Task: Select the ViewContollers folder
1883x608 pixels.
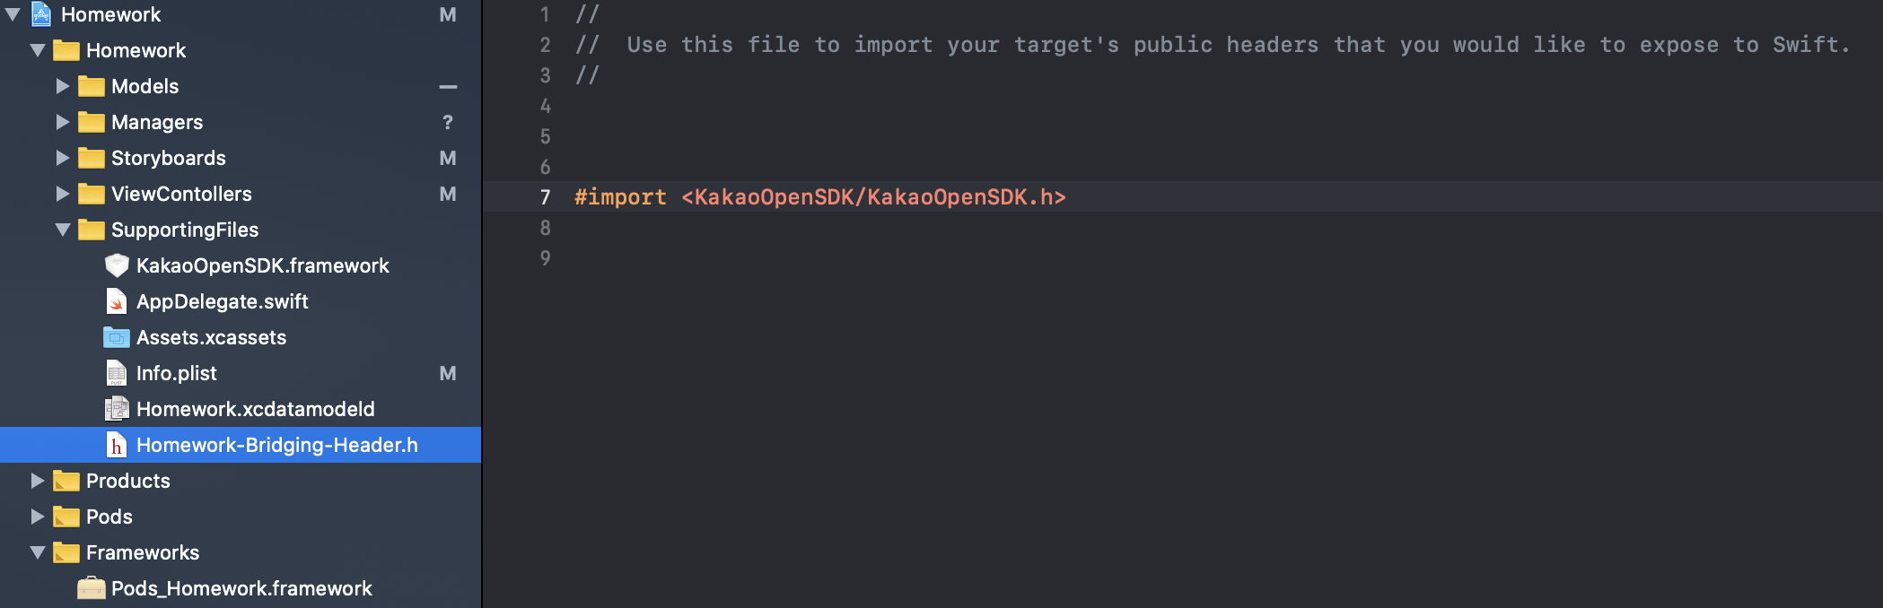Action: (181, 194)
